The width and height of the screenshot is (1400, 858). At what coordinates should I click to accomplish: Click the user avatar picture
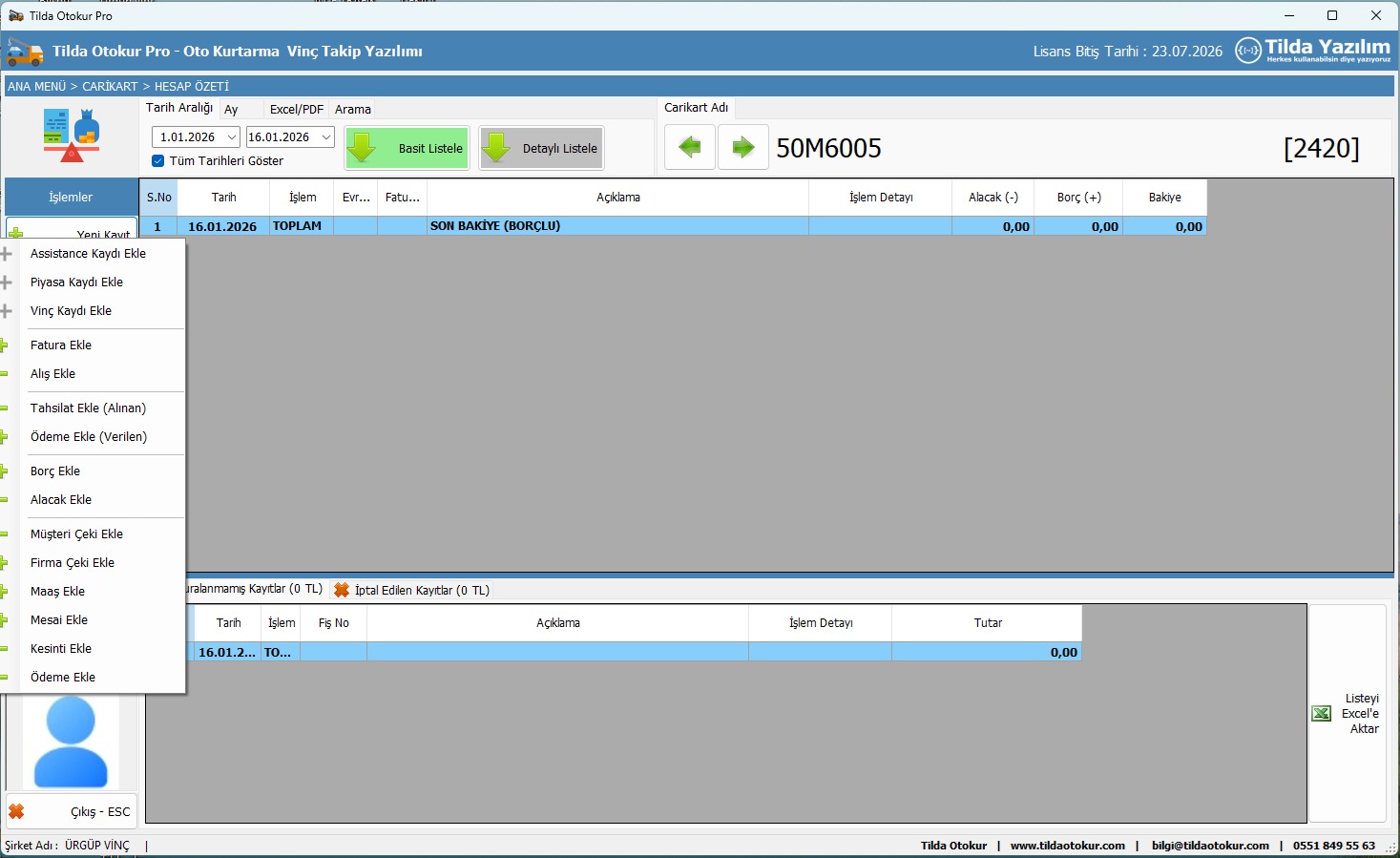pyautogui.click(x=71, y=741)
